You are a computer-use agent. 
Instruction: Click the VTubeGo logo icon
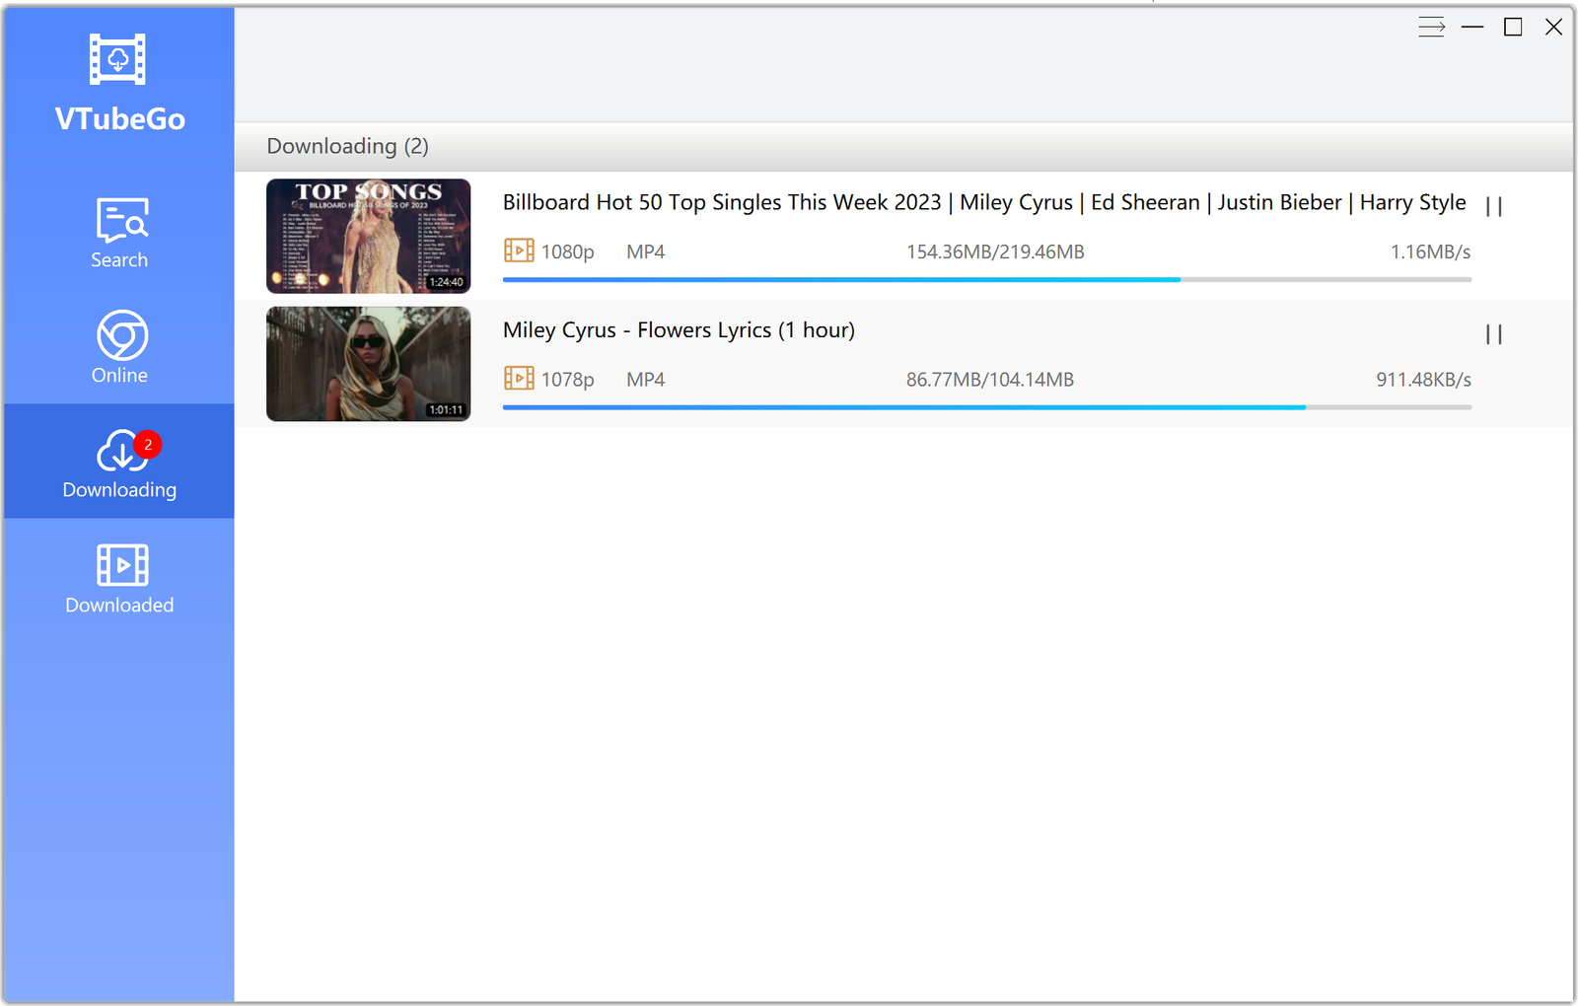pos(117,59)
